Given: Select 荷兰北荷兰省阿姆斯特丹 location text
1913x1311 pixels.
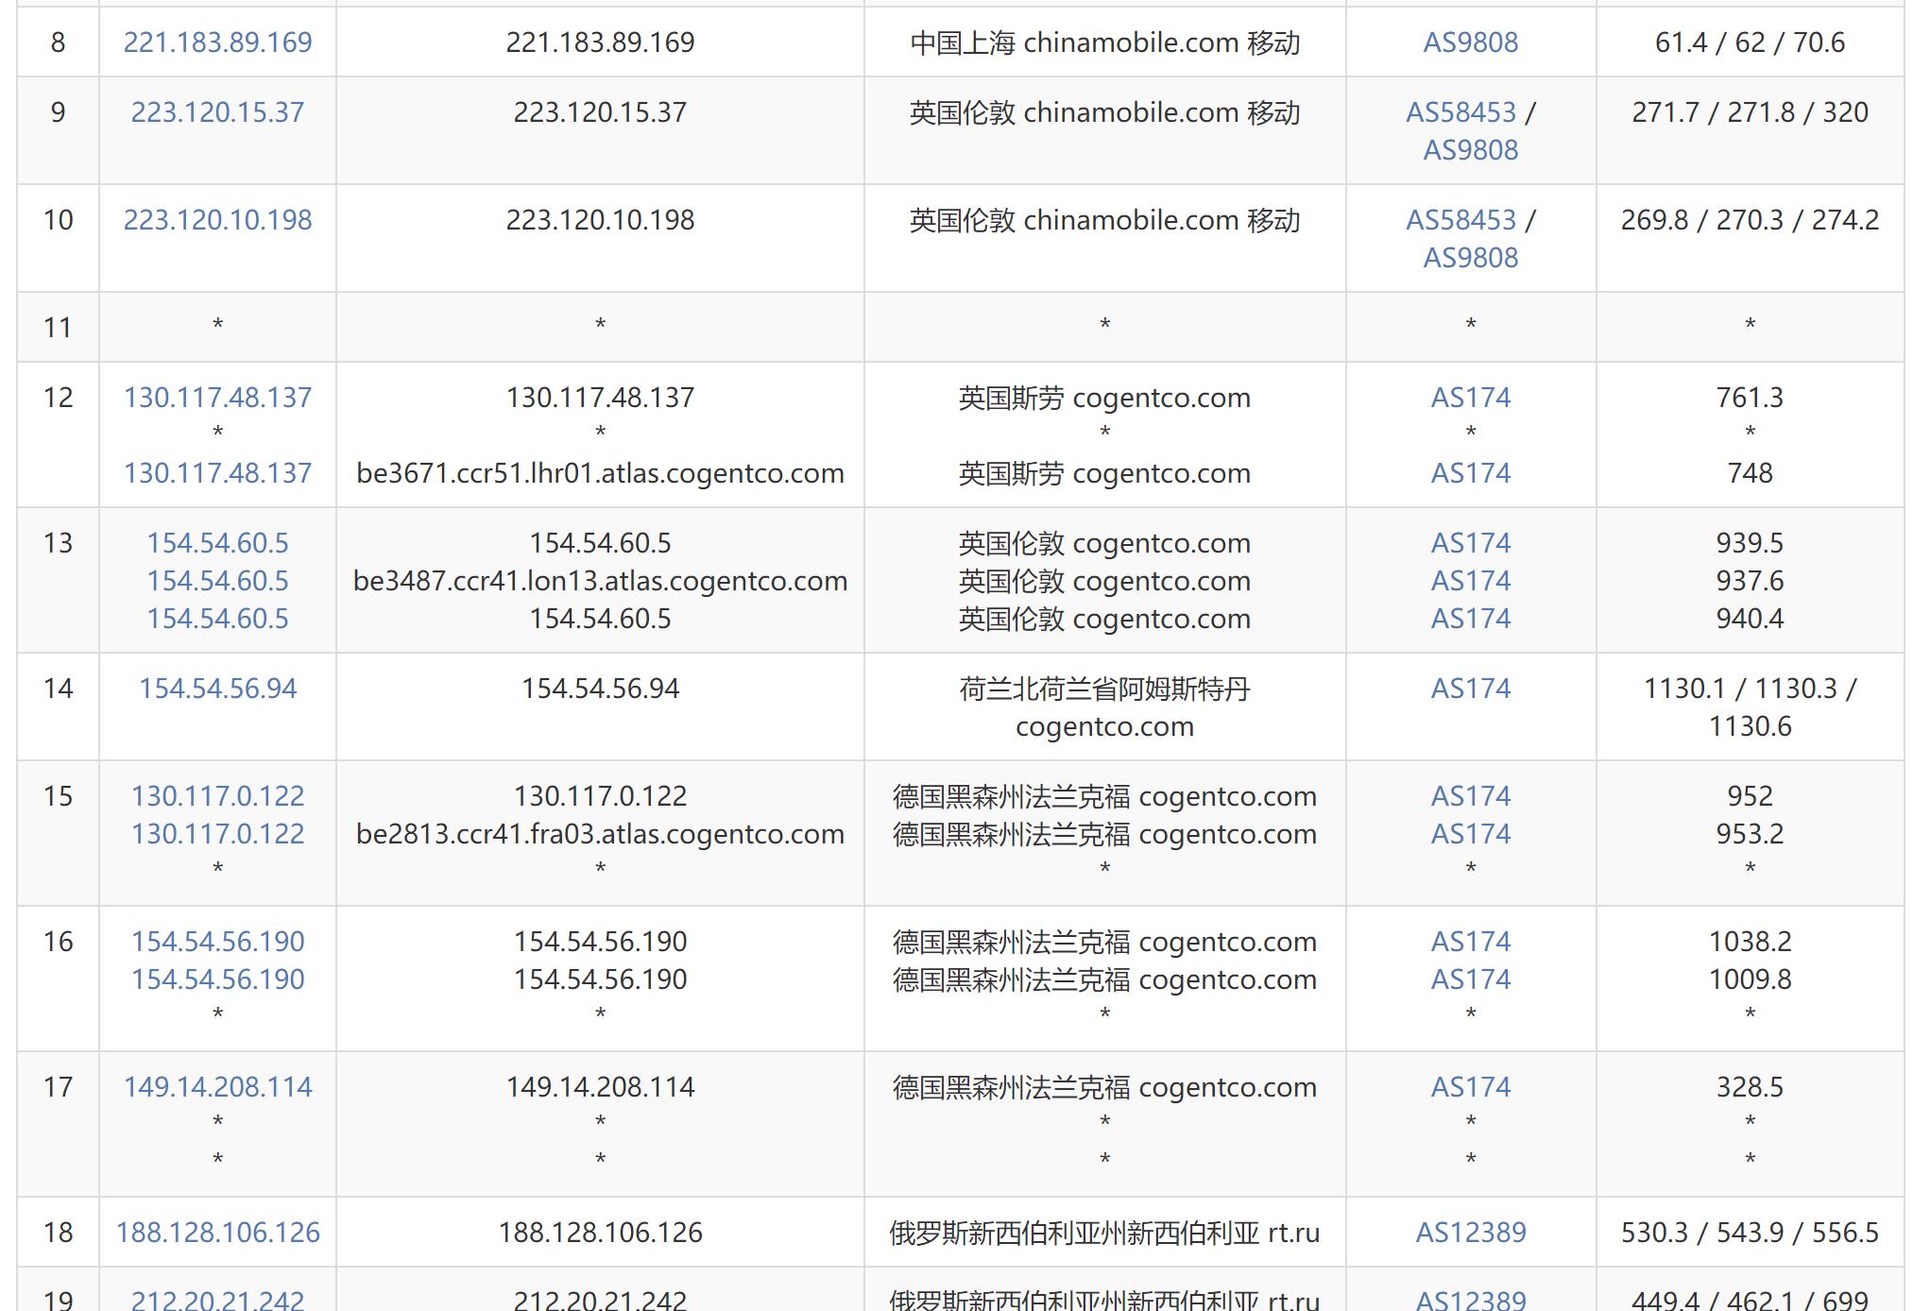Looking at the screenshot, I should pyautogui.click(x=1104, y=689).
